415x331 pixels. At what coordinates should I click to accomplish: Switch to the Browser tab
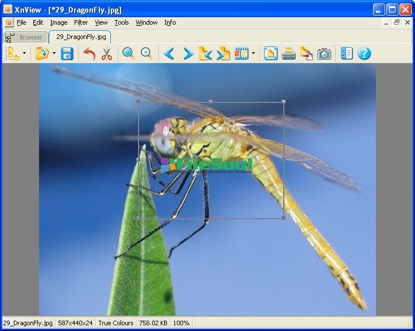click(30, 37)
